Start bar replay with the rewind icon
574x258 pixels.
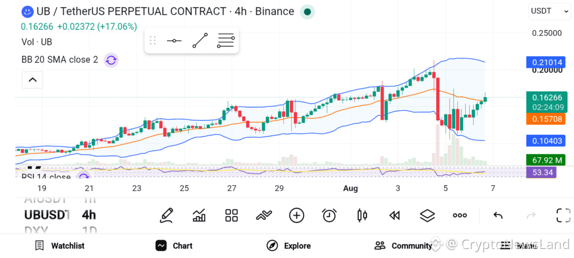point(394,216)
